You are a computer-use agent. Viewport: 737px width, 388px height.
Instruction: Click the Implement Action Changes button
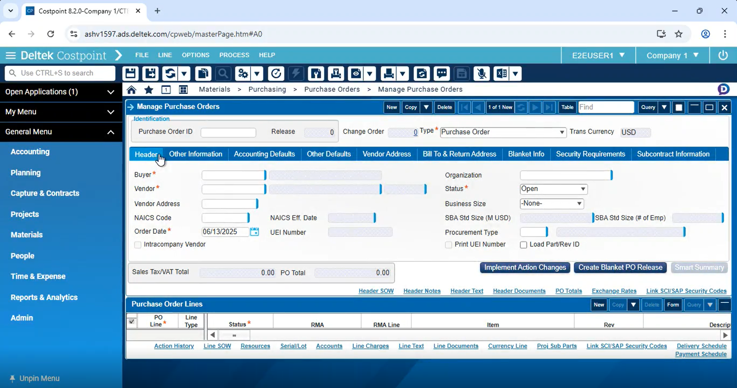[x=525, y=267]
